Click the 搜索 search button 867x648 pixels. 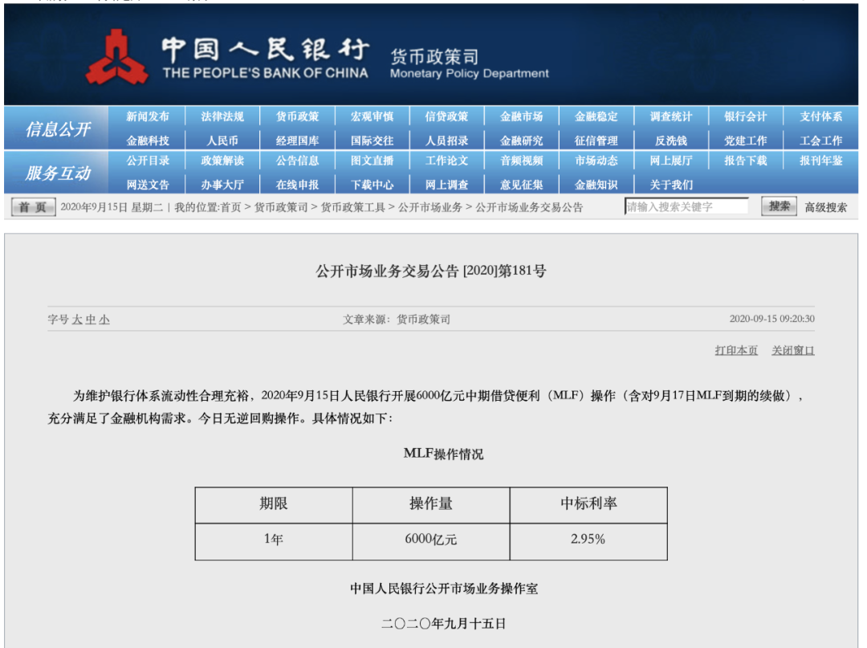tap(779, 206)
